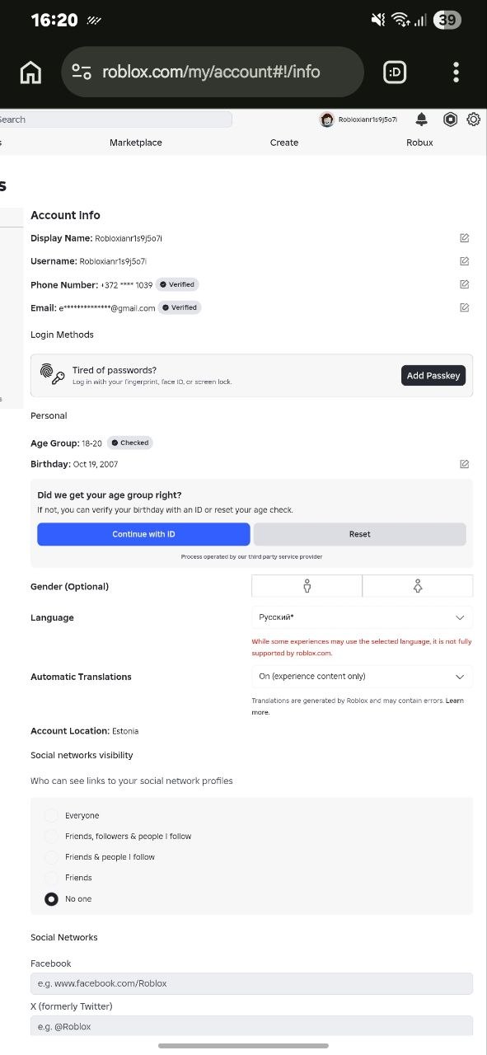Click the Robux hexagon icon in header
The height and width of the screenshot is (1055, 487).
click(x=450, y=120)
